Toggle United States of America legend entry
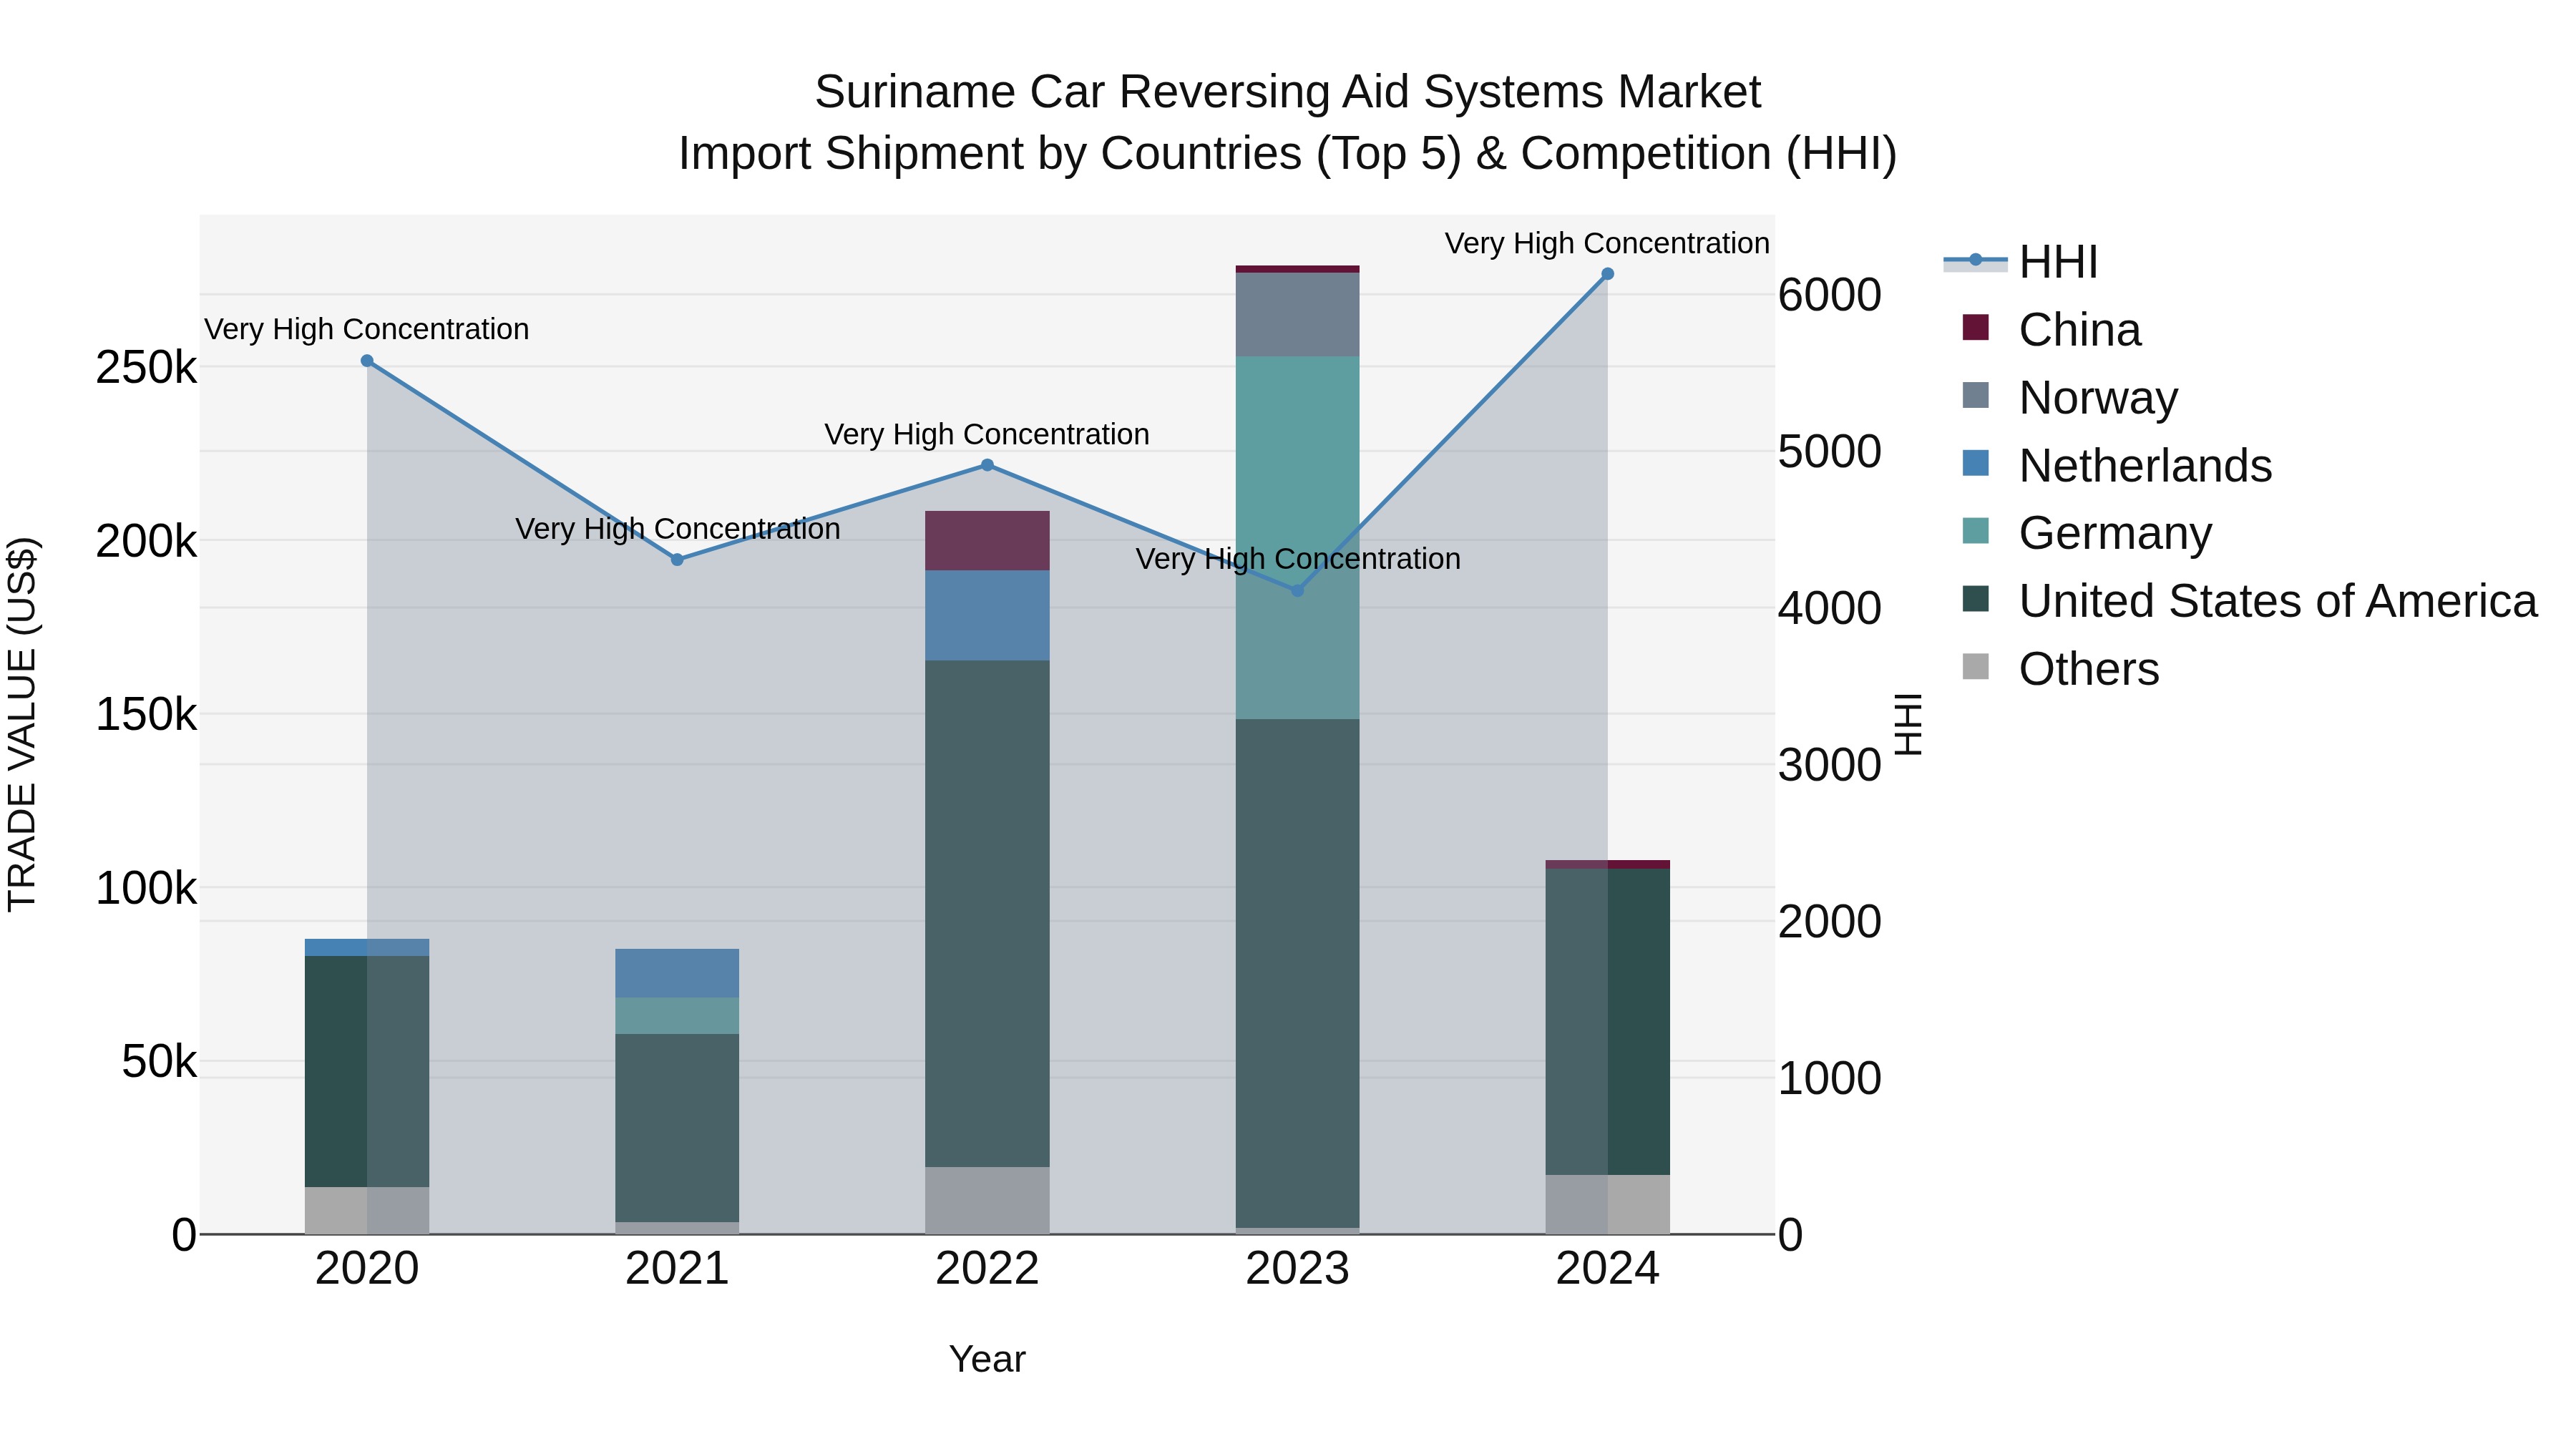 click(x=2250, y=601)
